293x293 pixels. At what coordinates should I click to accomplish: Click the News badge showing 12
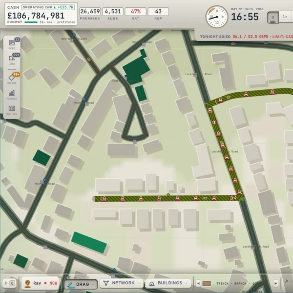pyautogui.click(x=18, y=40)
